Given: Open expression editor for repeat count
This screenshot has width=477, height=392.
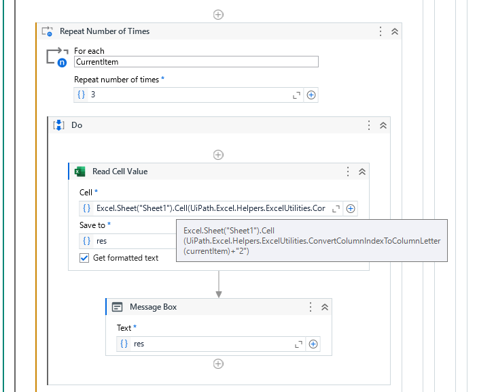Looking at the screenshot, I should click(296, 95).
